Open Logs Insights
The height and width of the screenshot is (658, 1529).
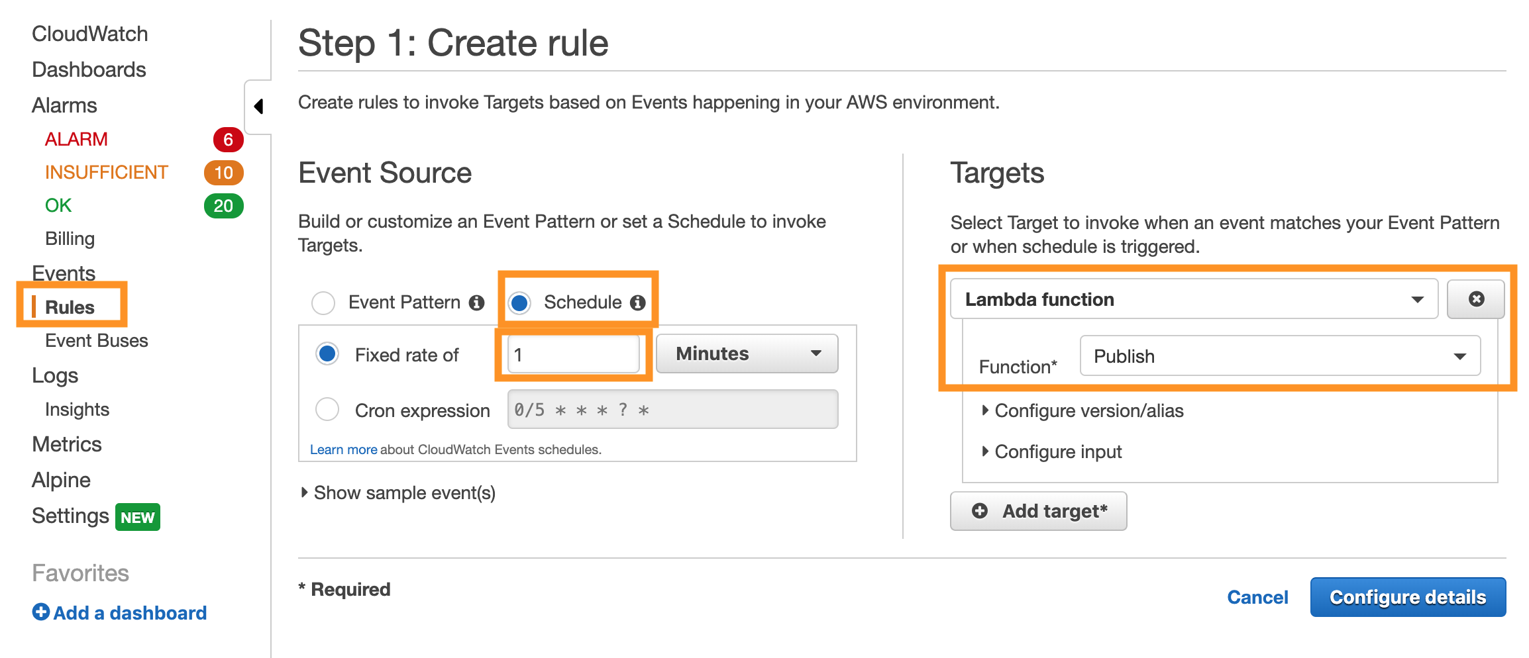[77, 409]
